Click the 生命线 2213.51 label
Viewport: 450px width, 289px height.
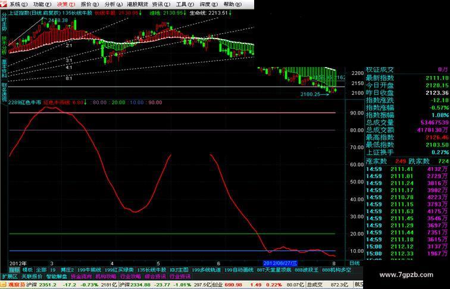[x=210, y=13]
